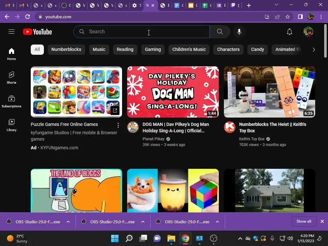Click the YouTube search input field
This screenshot has width=328, height=246.
[142, 32]
